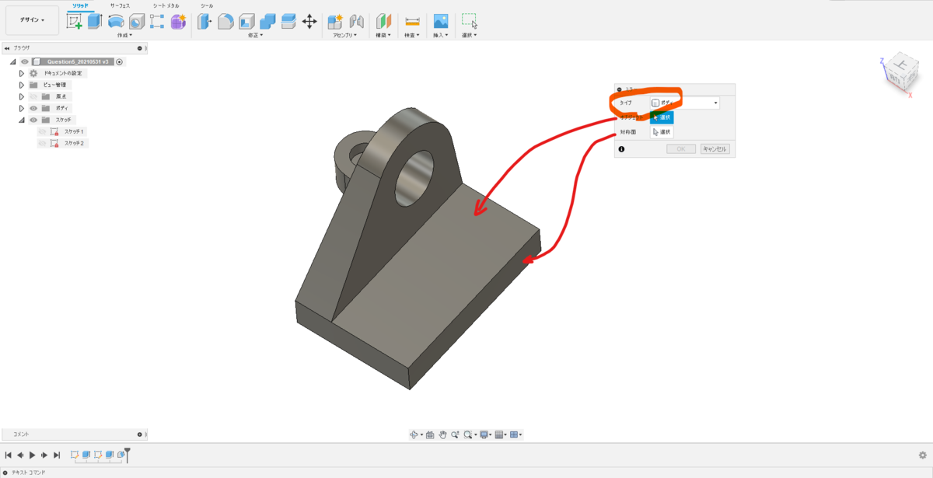Click the キャンセル button
The width and height of the screenshot is (933, 478).
[x=715, y=148]
